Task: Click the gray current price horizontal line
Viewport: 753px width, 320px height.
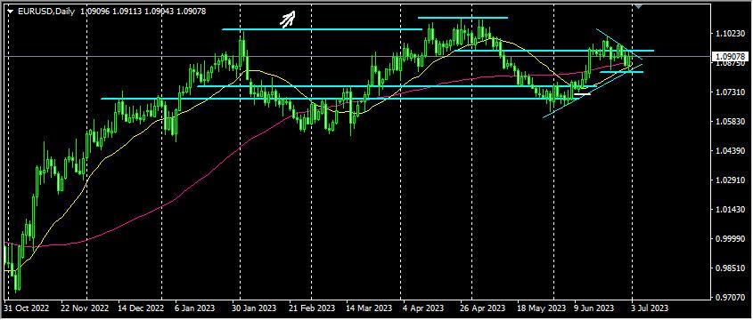Action: pos(357,56)
